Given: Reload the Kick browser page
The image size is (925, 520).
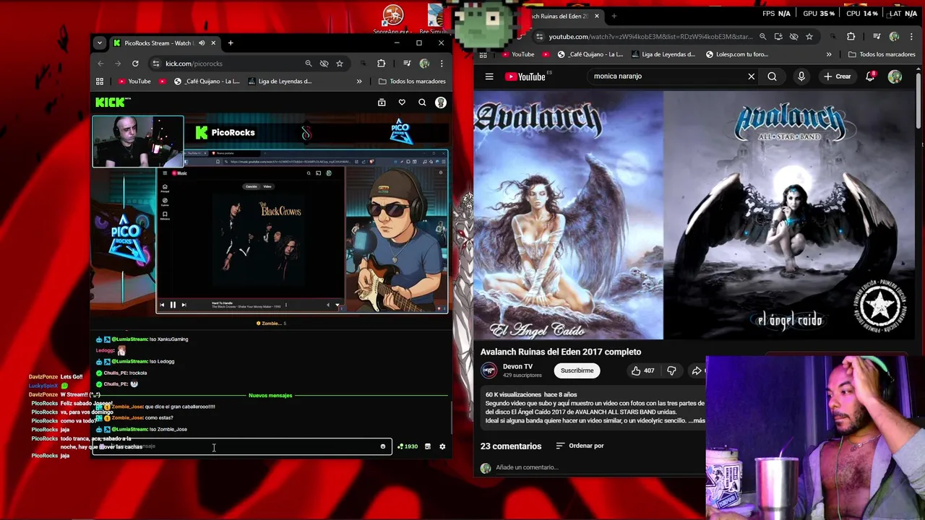Looking at the screenshot, I should click(x=135, y=64).
